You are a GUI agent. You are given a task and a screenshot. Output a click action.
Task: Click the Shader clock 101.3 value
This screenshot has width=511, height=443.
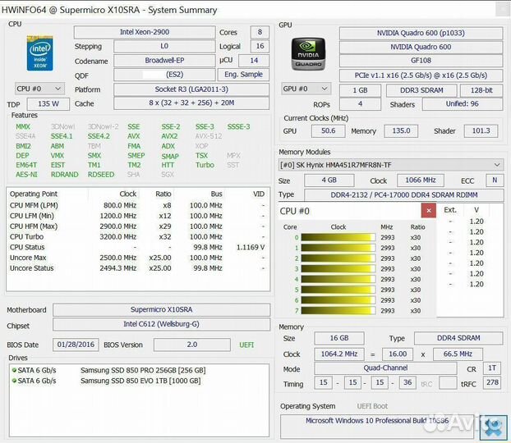(481, 131)
